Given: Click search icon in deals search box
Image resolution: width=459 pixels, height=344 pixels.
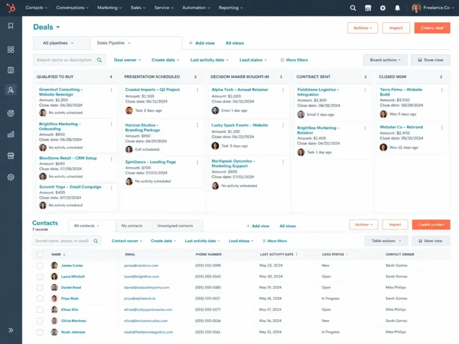Looking at the screenshot, I should [100, 60].
